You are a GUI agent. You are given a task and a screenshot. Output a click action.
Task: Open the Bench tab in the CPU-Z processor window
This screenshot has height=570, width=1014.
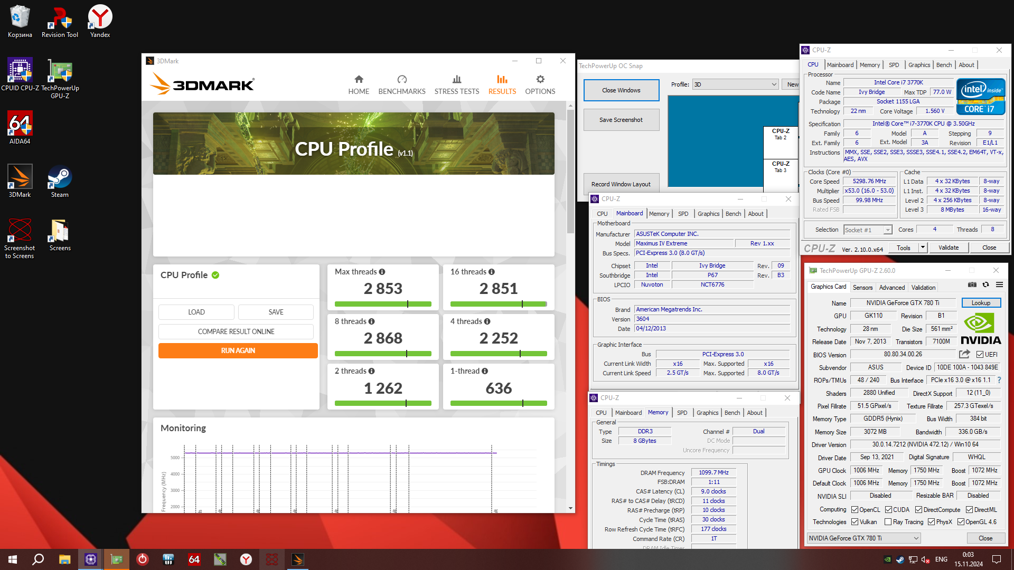click(x=944, y=65)
